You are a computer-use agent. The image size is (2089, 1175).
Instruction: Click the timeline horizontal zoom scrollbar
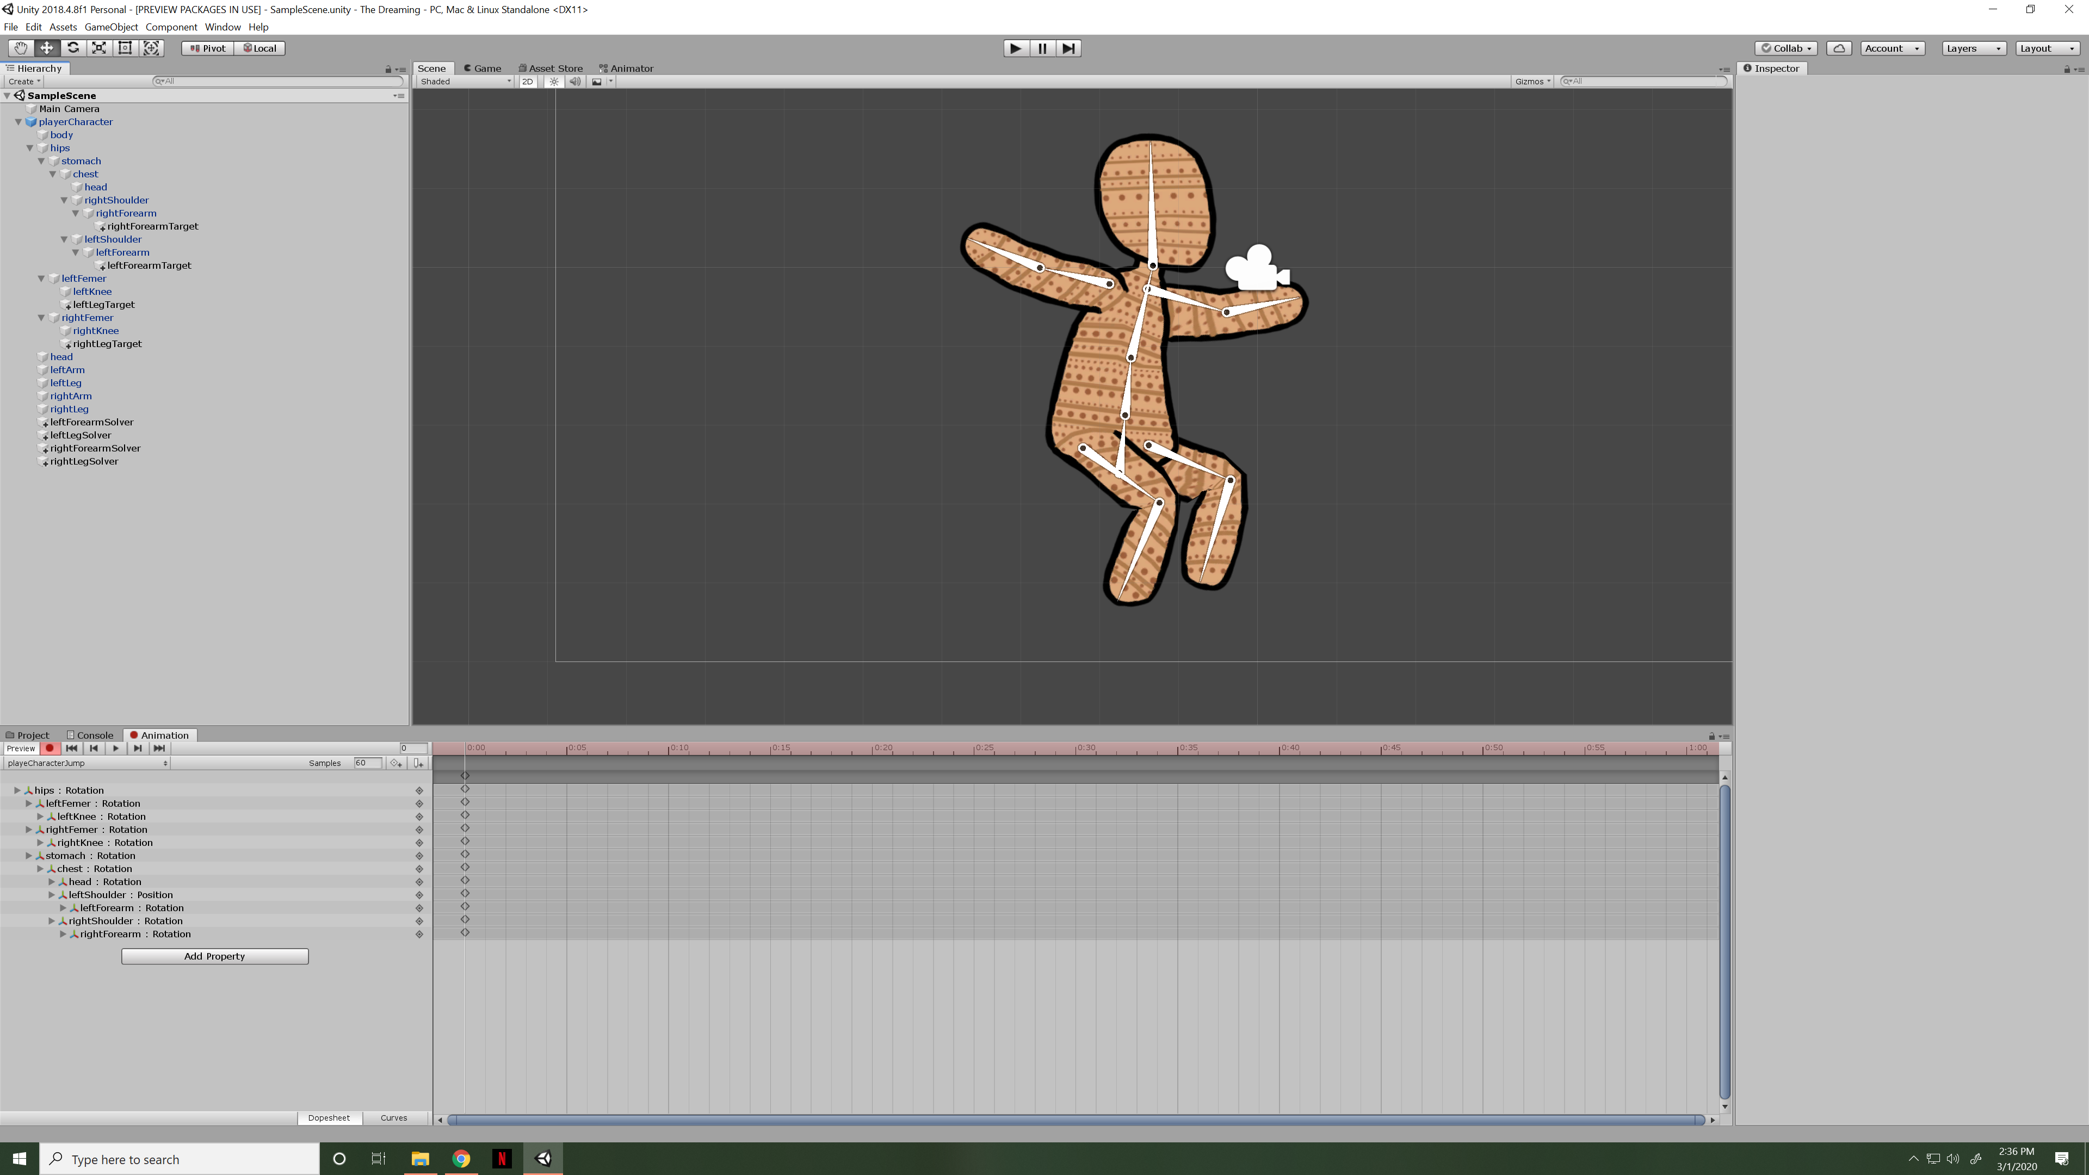(x=1076, y=1120)
